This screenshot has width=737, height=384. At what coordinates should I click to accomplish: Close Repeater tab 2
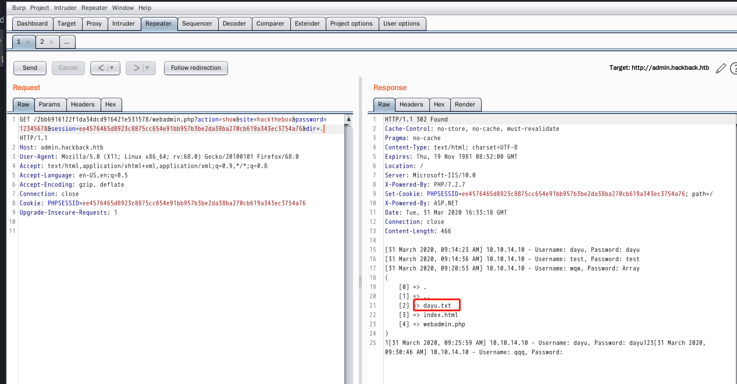[x=51, y=42]
